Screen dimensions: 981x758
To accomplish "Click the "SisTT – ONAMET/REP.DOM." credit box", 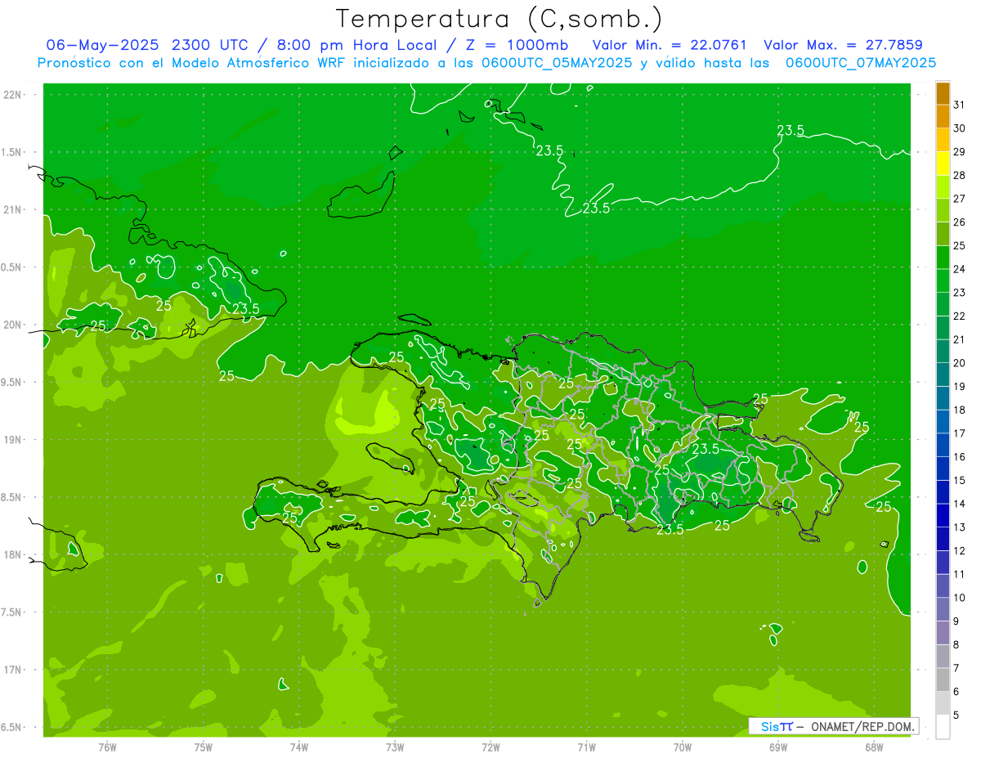I will [x=833, y=726].
